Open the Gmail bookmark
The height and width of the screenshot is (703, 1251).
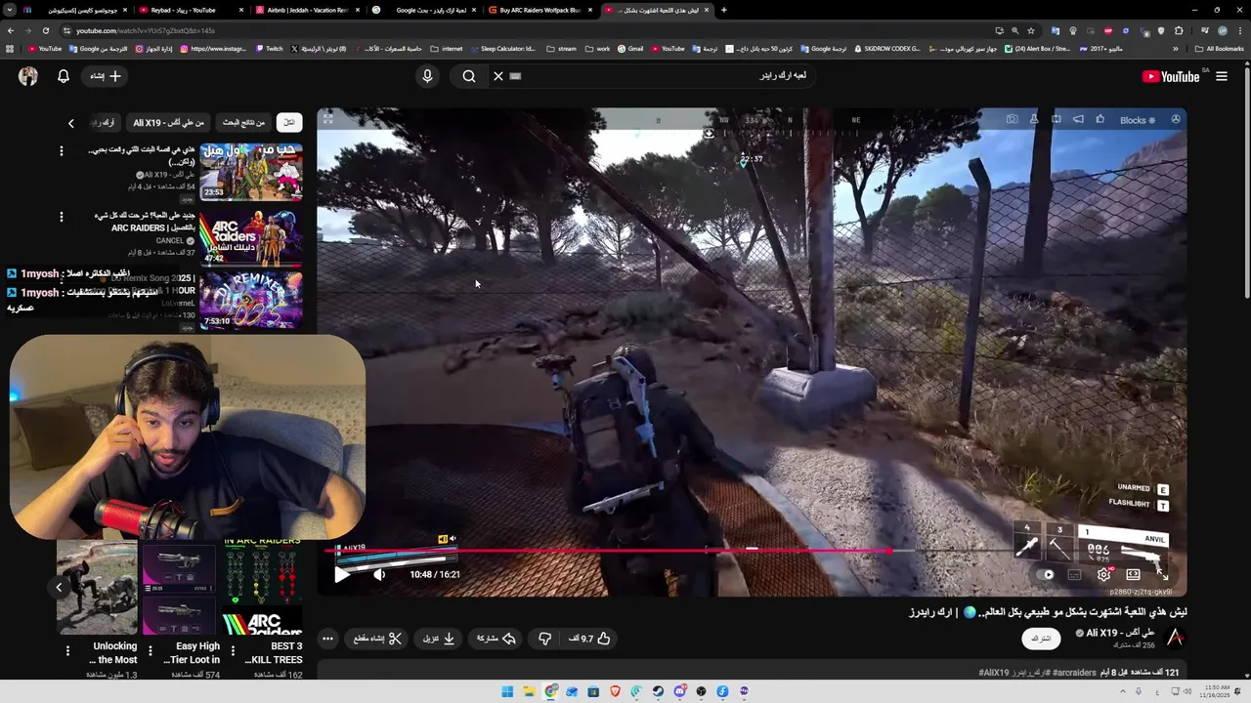tap(630, 49)
